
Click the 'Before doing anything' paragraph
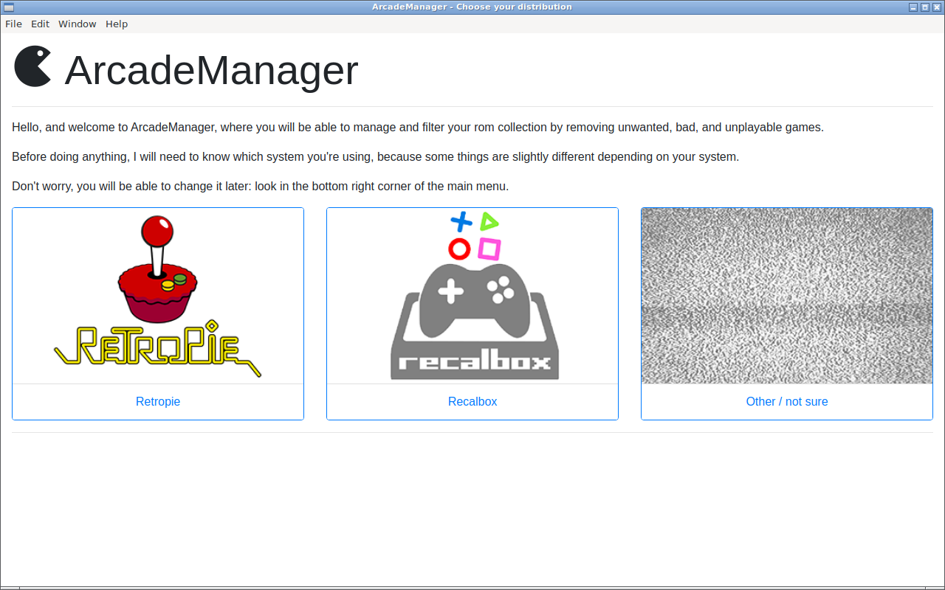pos(375,156)
